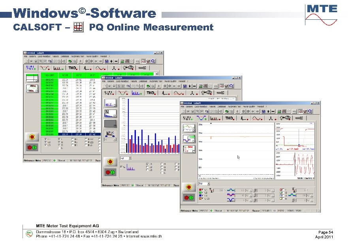
Task: Select the trend curves thumbnail in the front window
Action: coord(189,128)
